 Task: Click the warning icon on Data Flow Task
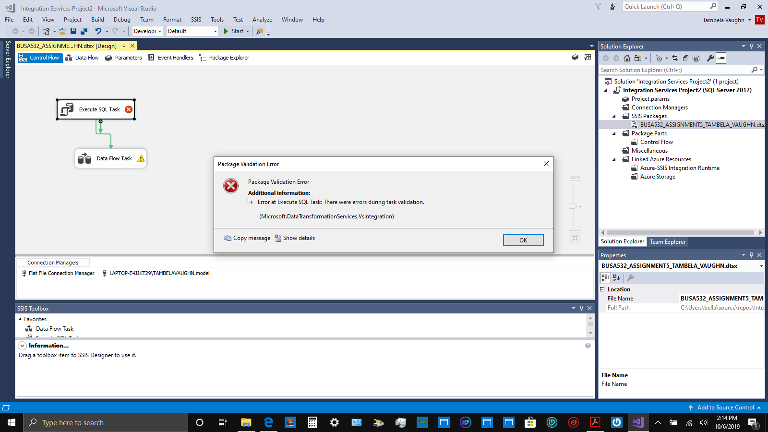coord(141,158)
